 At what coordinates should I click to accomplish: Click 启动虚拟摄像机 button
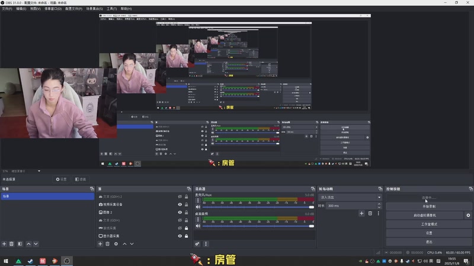(x=425, y=215)
